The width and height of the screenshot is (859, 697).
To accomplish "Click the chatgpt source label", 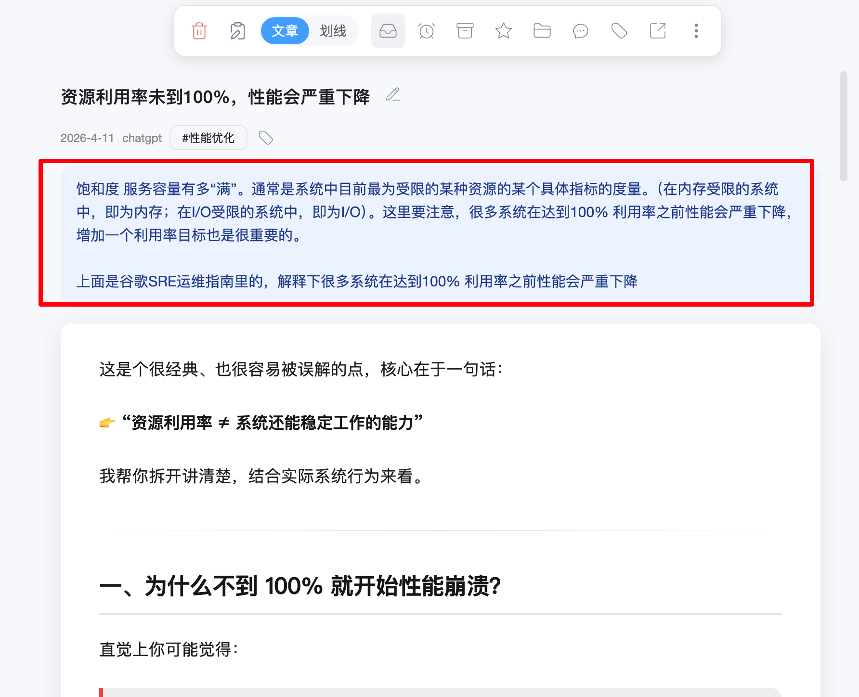I will click(x=142, y=138).
